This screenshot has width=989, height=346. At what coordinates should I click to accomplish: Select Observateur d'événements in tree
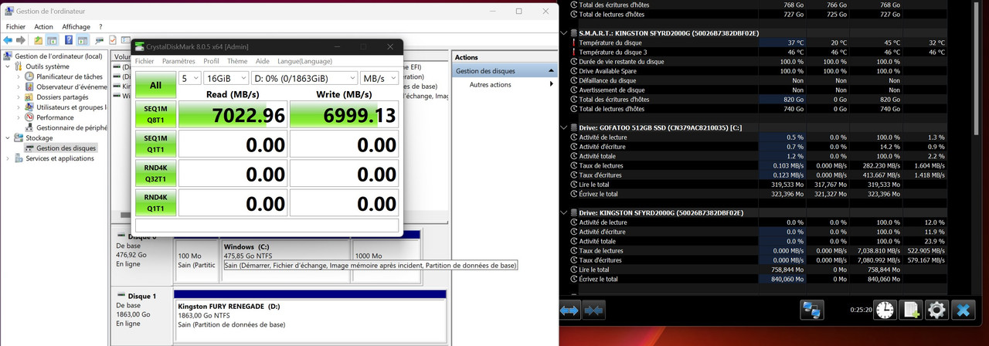click(x=71, y=86)
